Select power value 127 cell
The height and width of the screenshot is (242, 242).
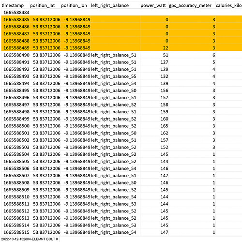pyautogui.click(x=154, y=62)
